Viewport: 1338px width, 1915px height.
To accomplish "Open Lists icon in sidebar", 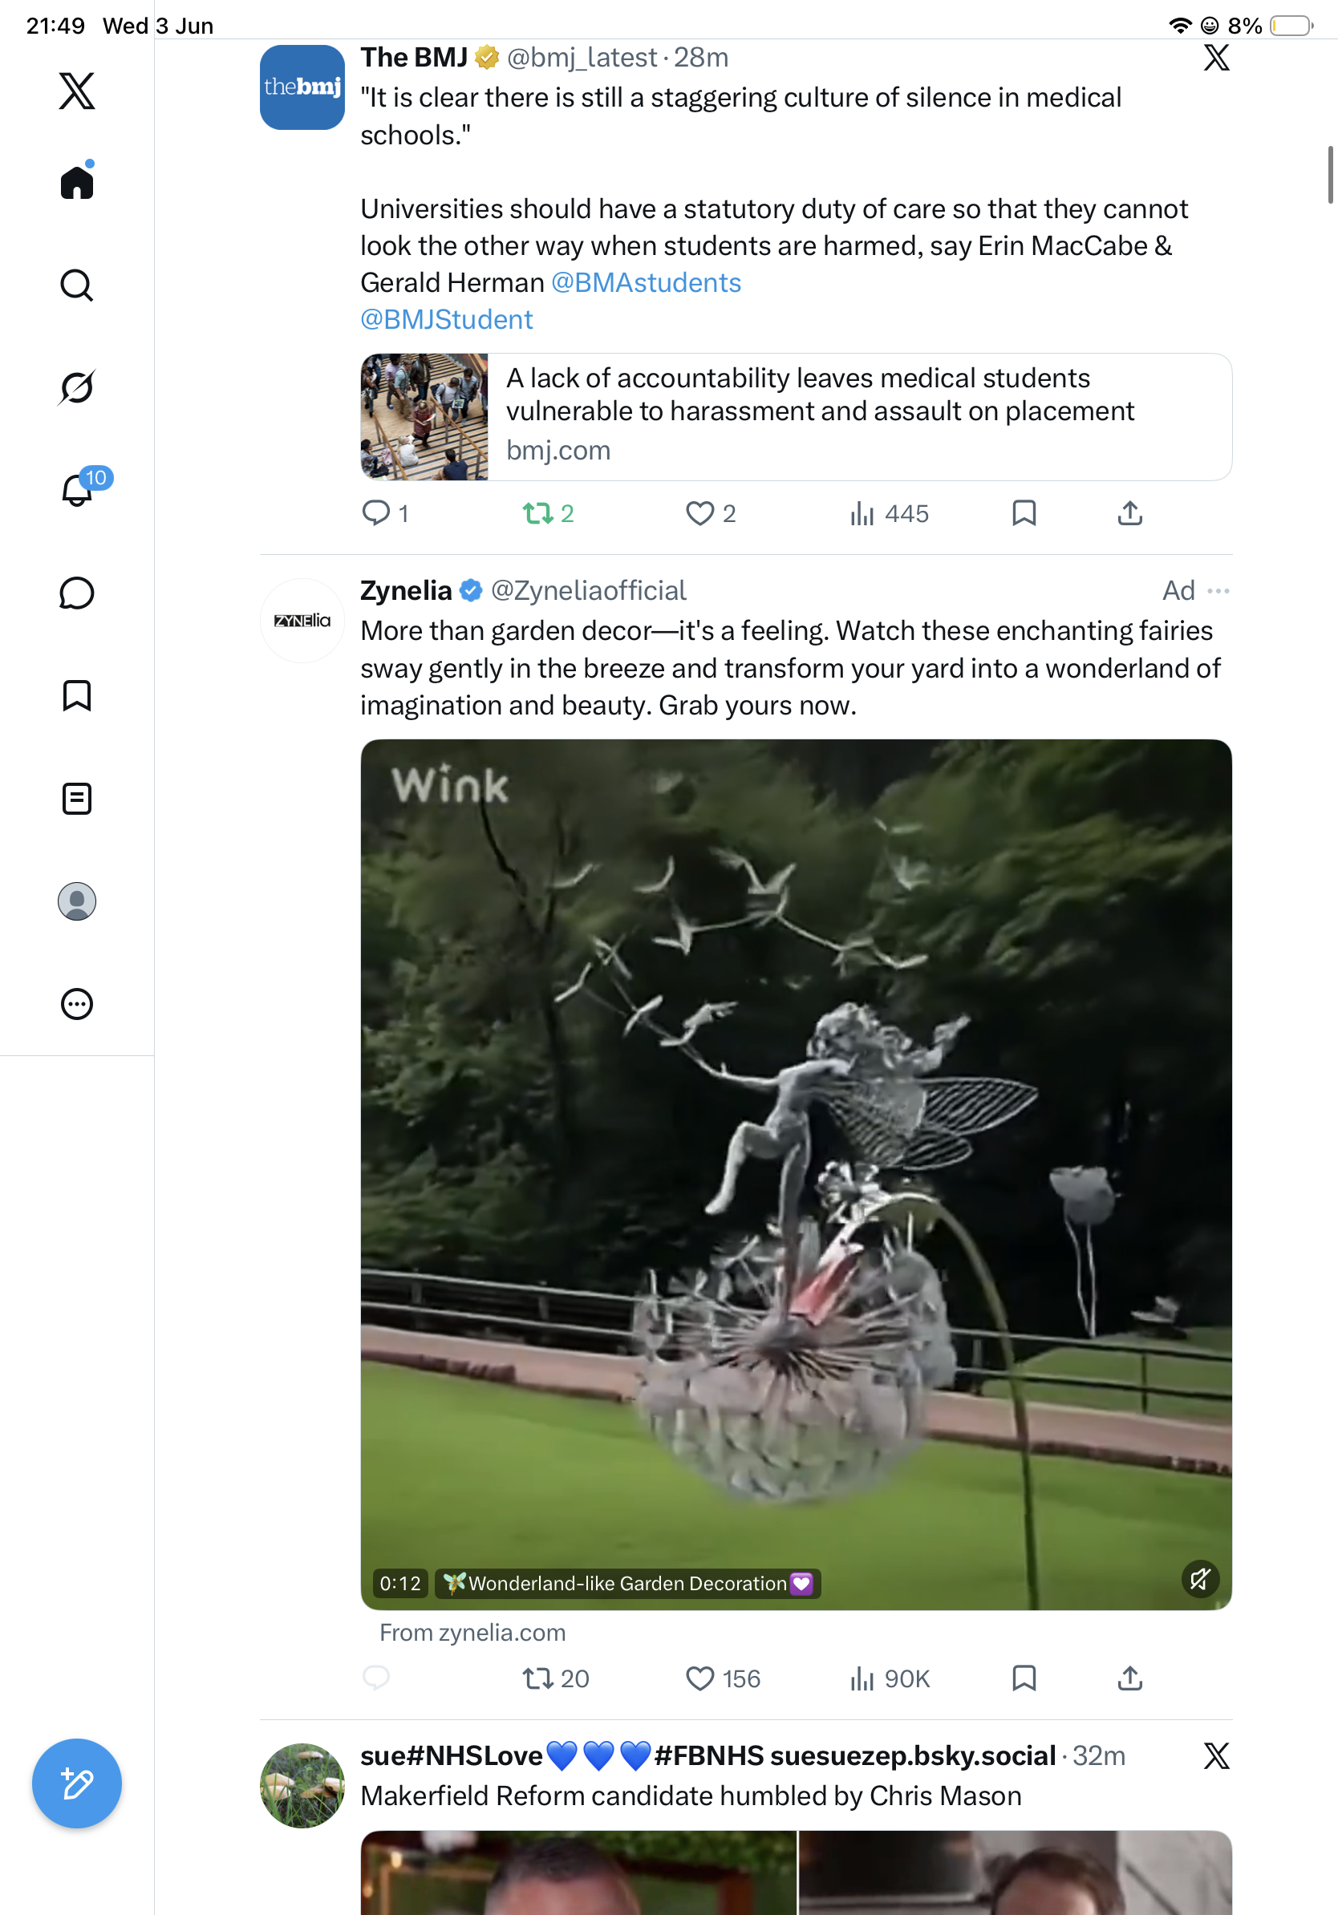I will (77, 799).
